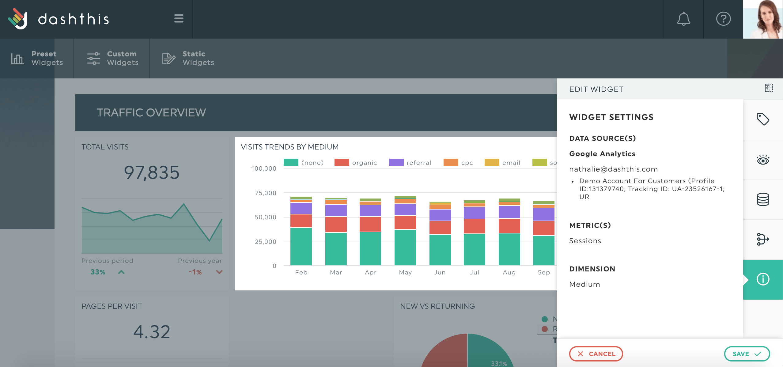Select the tag icon in widget sidebar
Screen dimensions: 783x367
click(763, 119)
